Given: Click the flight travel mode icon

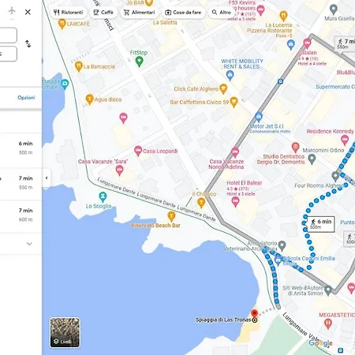Looking at the screenshot, I should (12, 11).
